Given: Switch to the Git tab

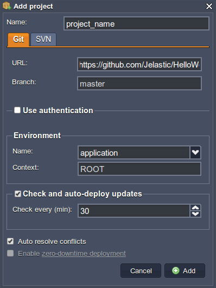Looking at the screenshot, I should pyautogui.click(x=18, y=39).
